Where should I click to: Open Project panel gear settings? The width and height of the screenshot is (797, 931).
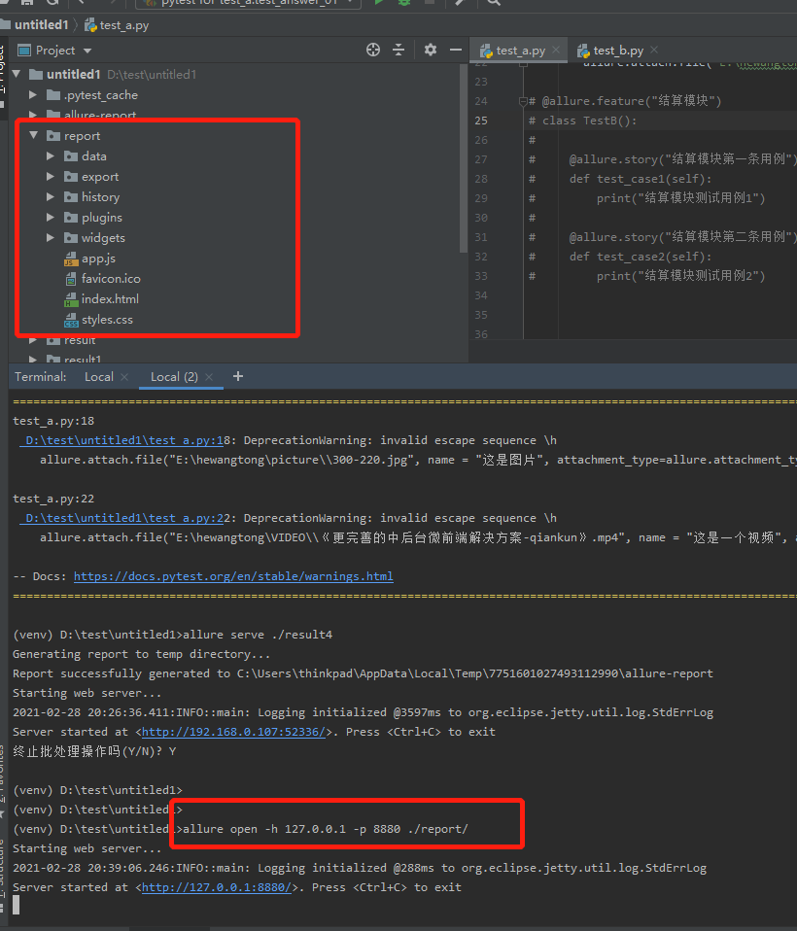(430, 50)
